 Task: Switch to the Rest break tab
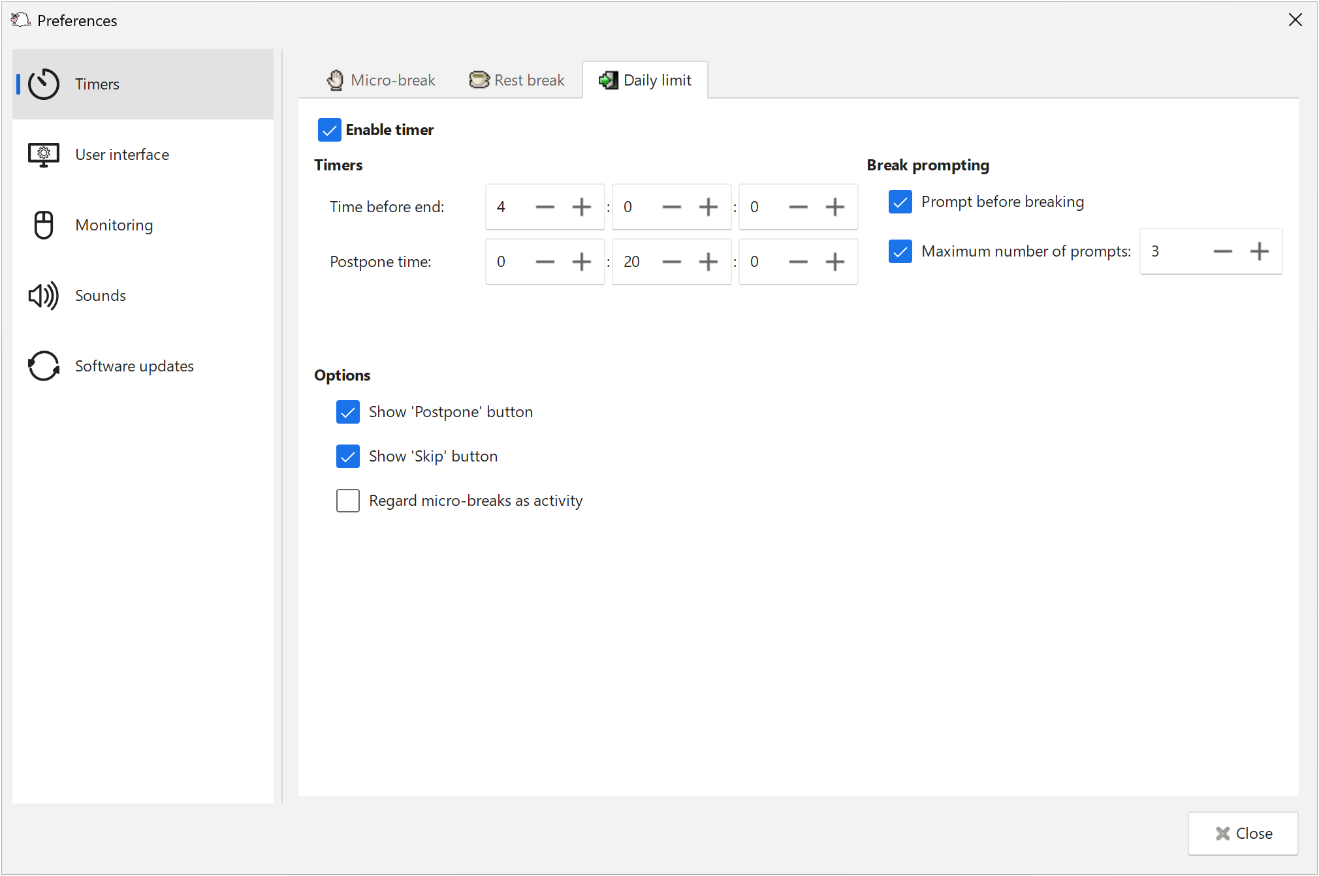click(516, 80)
